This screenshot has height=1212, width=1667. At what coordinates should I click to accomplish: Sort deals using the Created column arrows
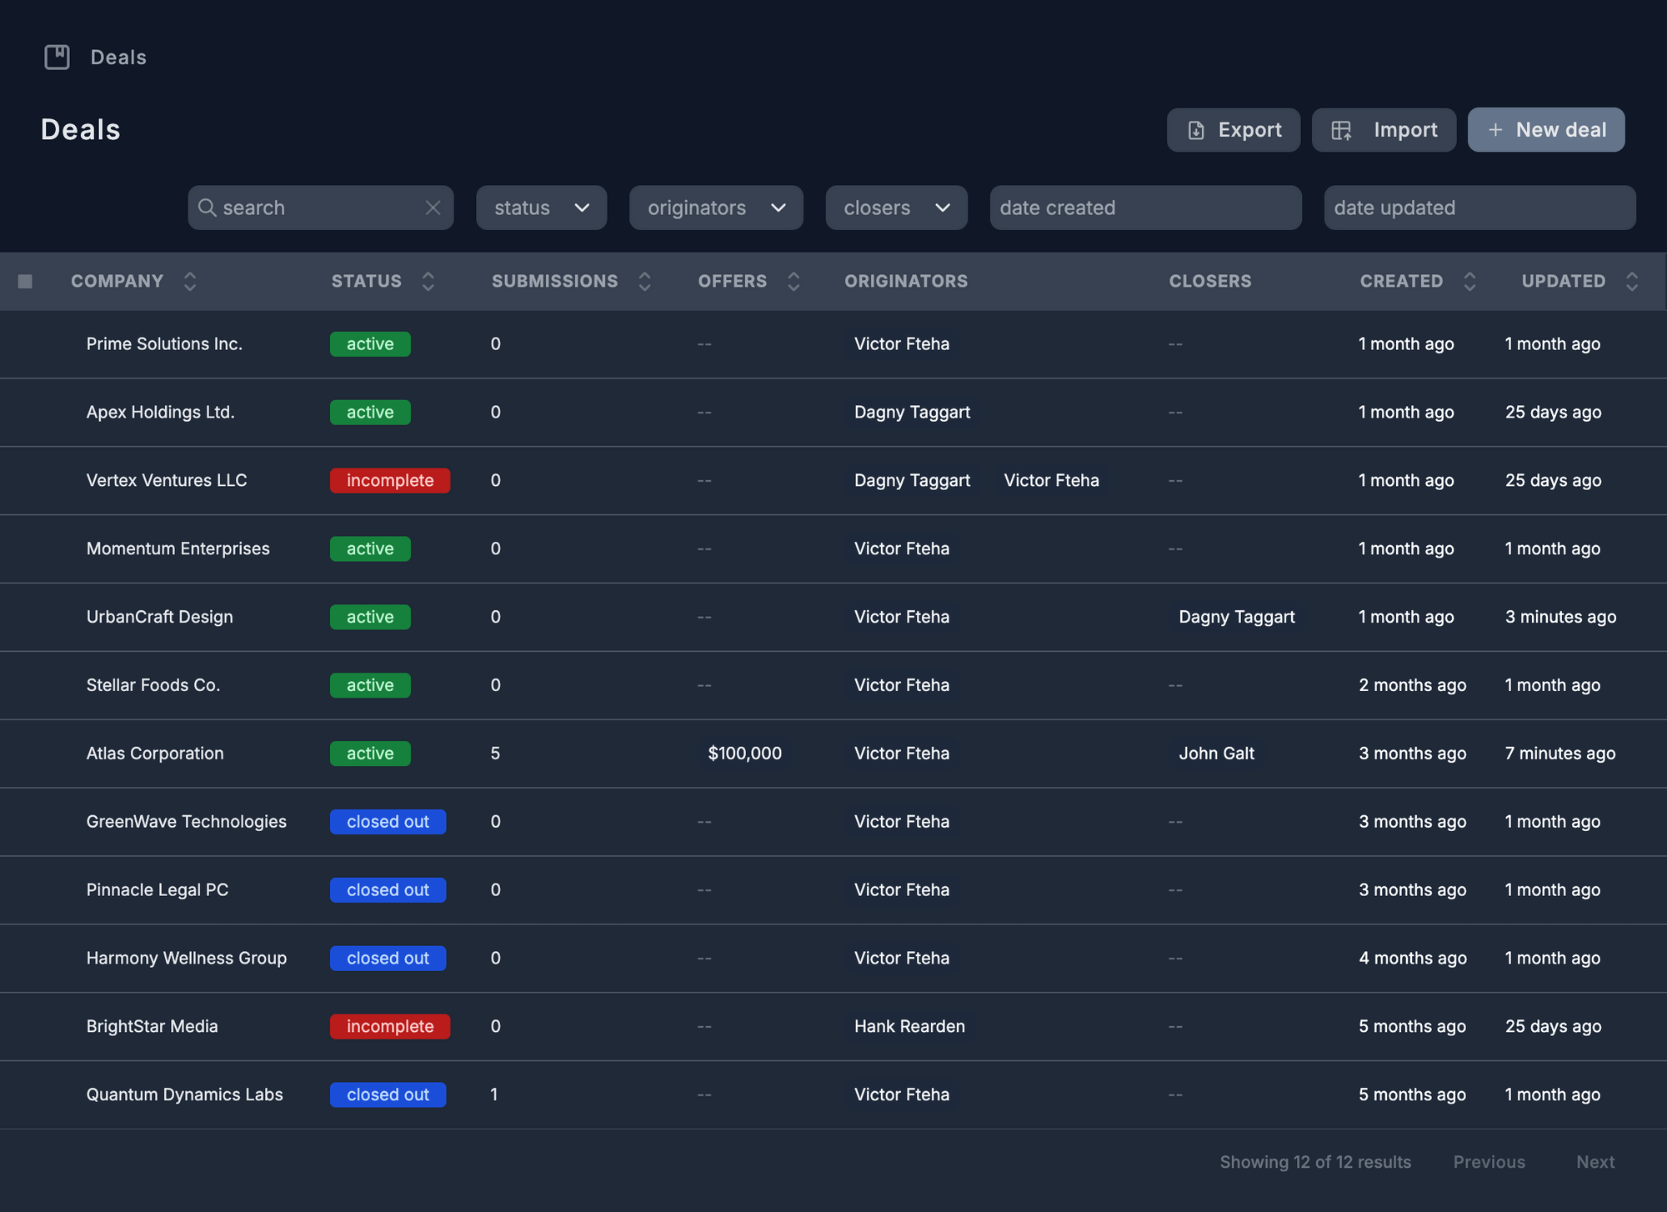(1470, 281)
